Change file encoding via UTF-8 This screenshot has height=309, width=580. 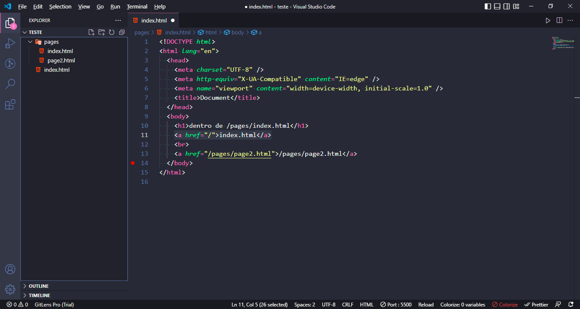pos(329,304)
